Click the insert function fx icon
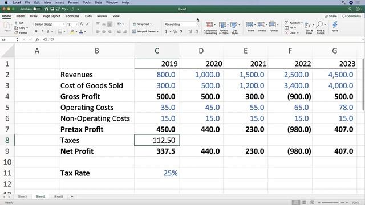 37,39
